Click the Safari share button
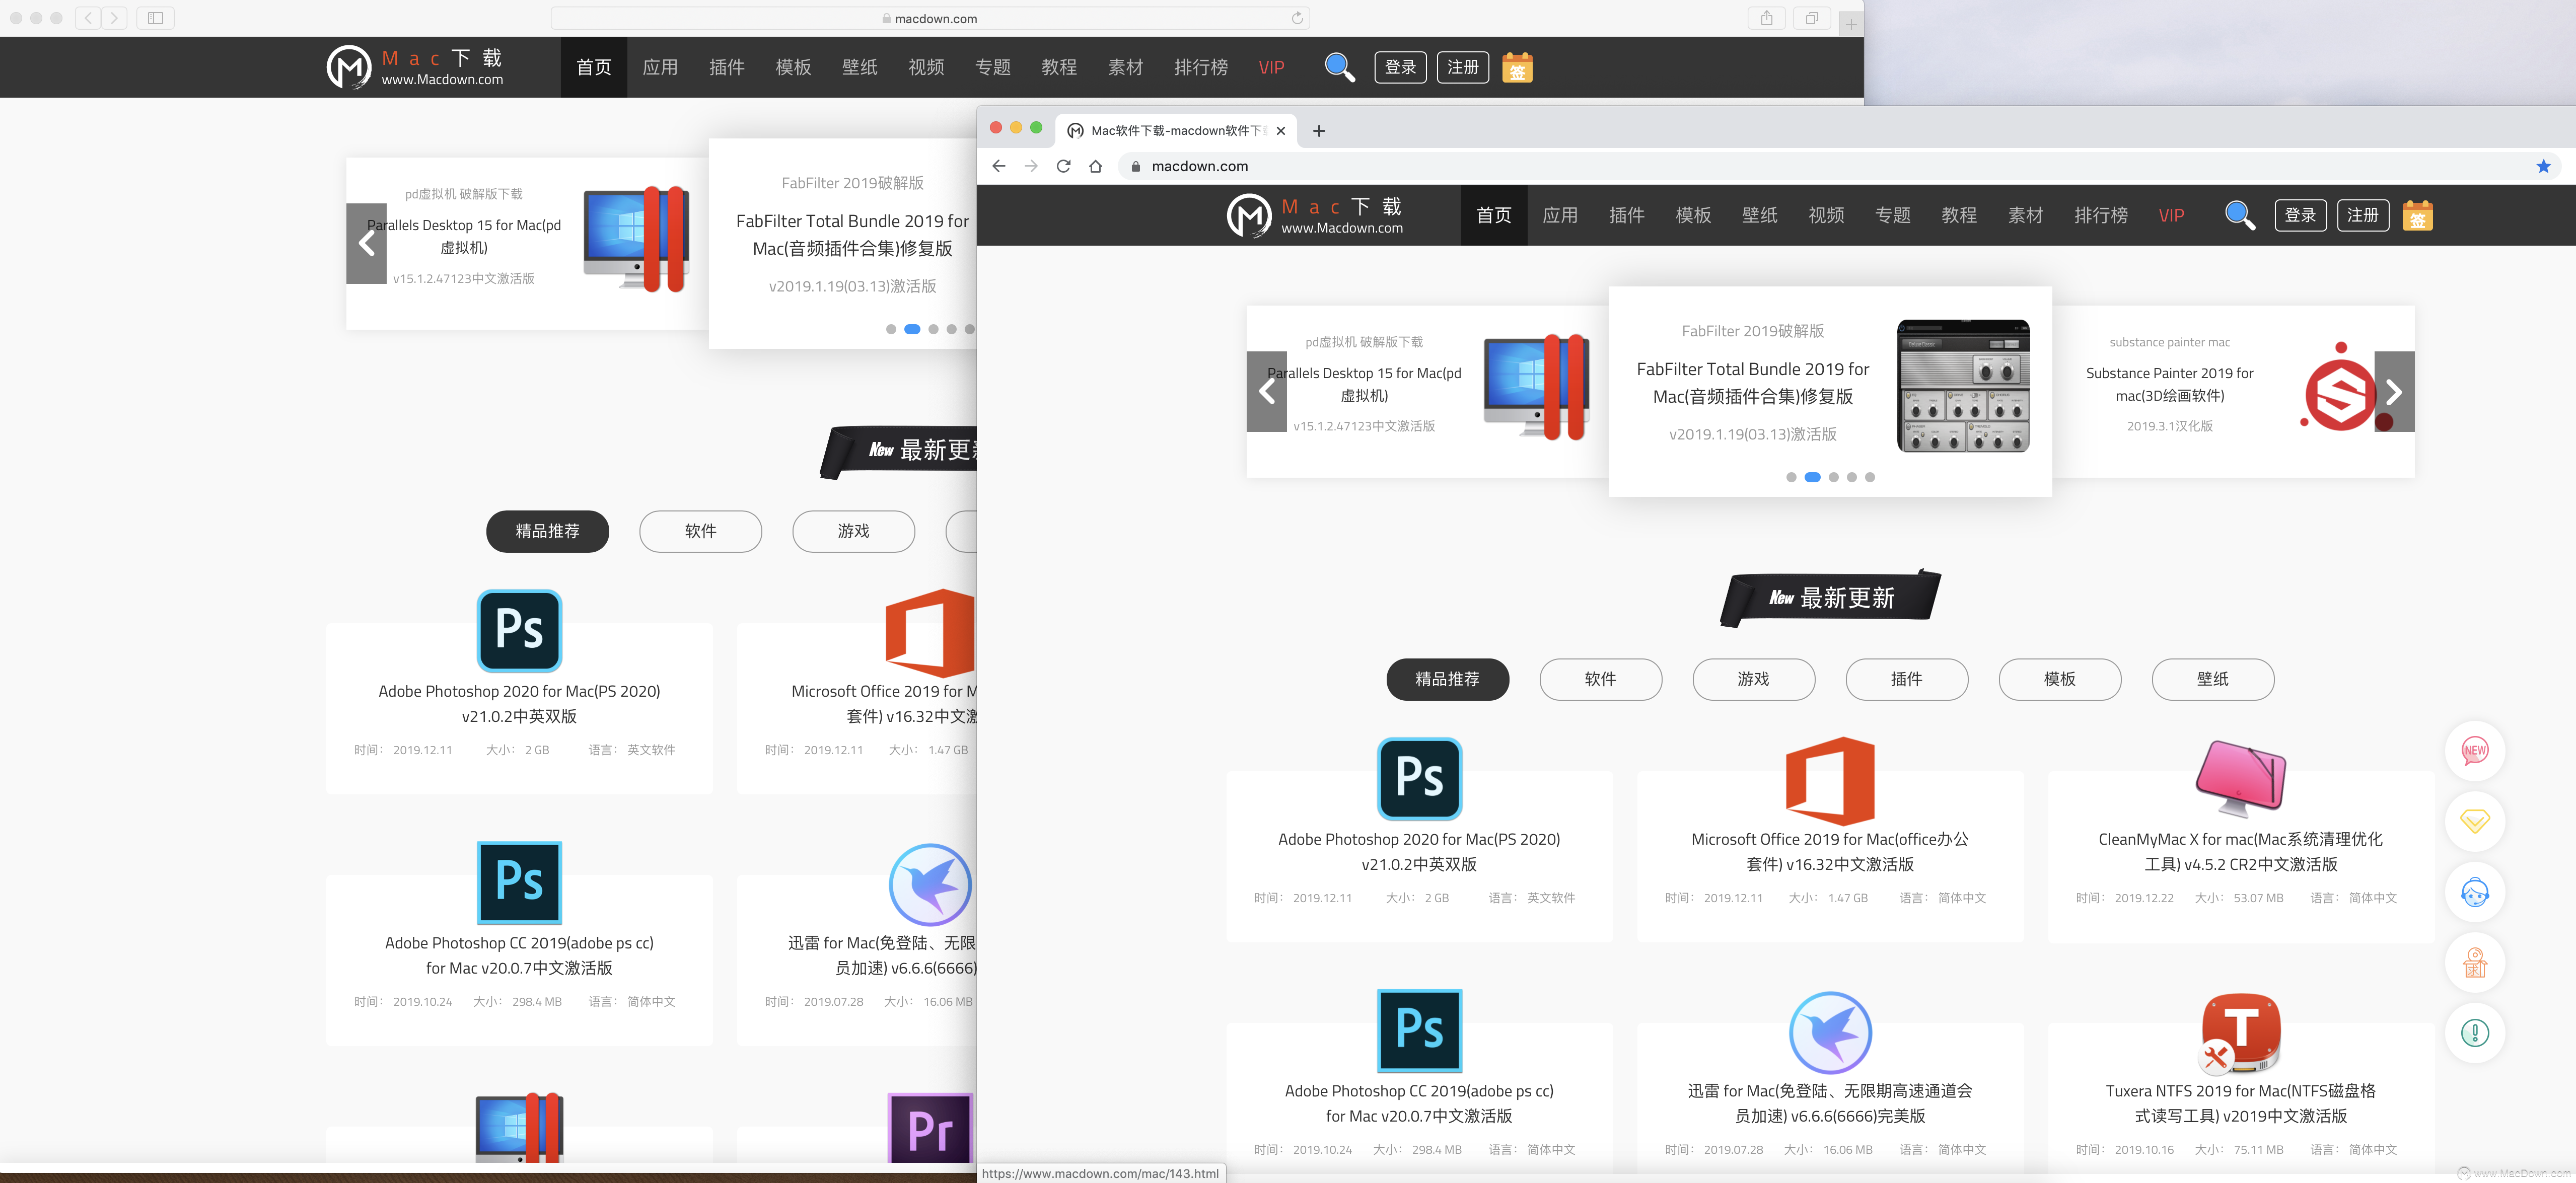 [1767, 18]
